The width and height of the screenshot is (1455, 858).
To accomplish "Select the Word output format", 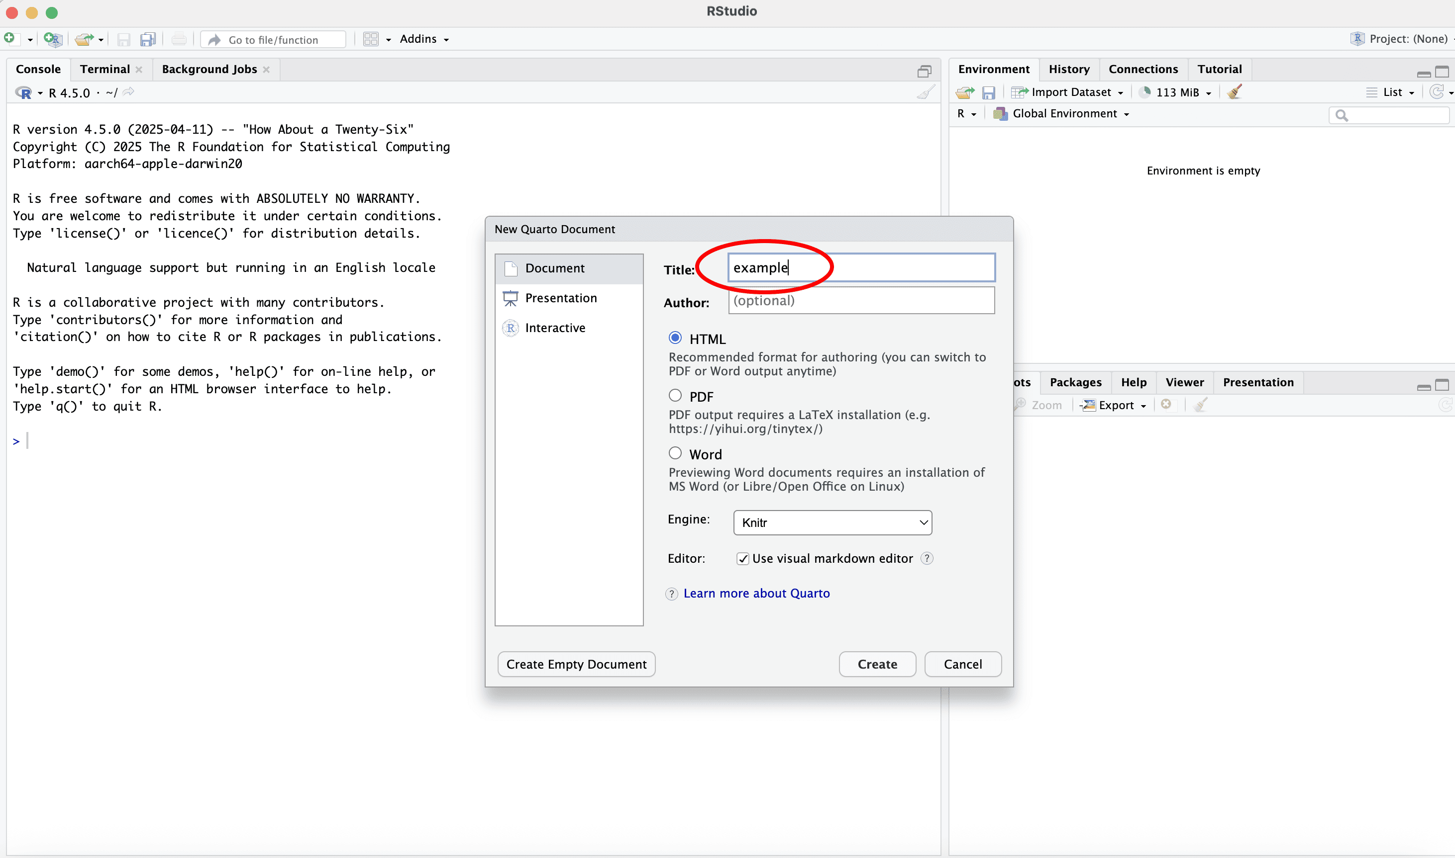I will coord(675,453).
